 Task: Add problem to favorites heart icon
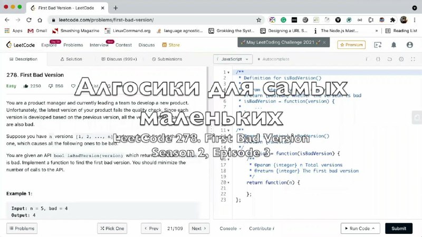(73, 86)
